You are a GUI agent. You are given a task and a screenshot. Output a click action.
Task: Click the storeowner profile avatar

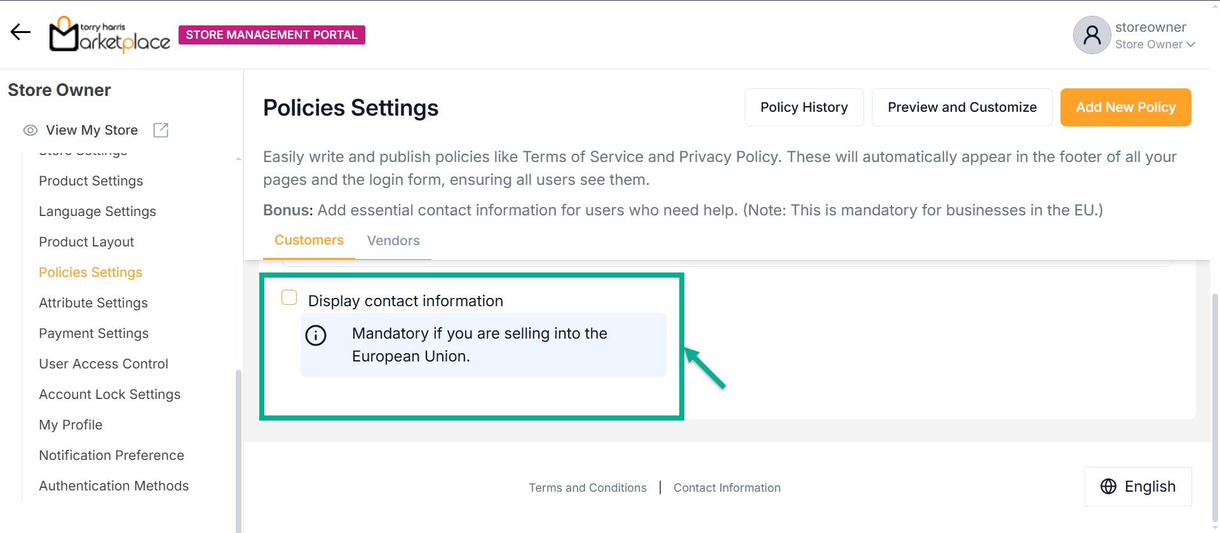pos(1092,35)
